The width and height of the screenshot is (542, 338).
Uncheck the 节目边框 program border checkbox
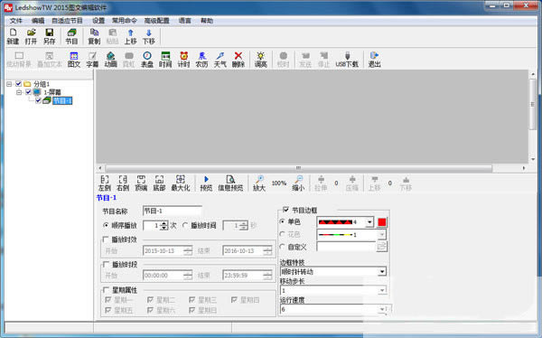point(285,210)
